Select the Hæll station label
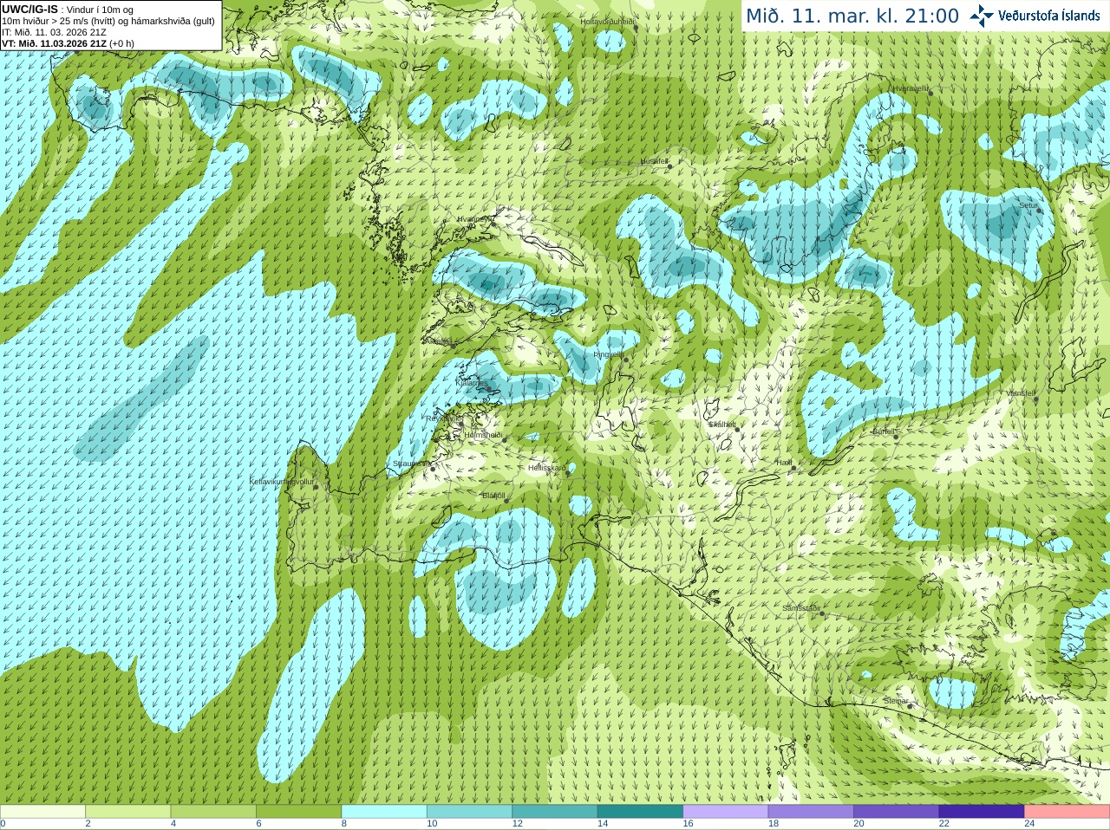 click(784, 464)
